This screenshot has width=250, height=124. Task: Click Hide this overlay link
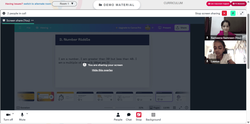(x=102, y=70)
